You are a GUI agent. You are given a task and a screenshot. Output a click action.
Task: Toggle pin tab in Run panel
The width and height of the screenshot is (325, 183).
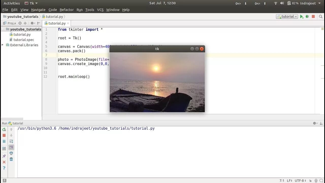click(4, 156)
